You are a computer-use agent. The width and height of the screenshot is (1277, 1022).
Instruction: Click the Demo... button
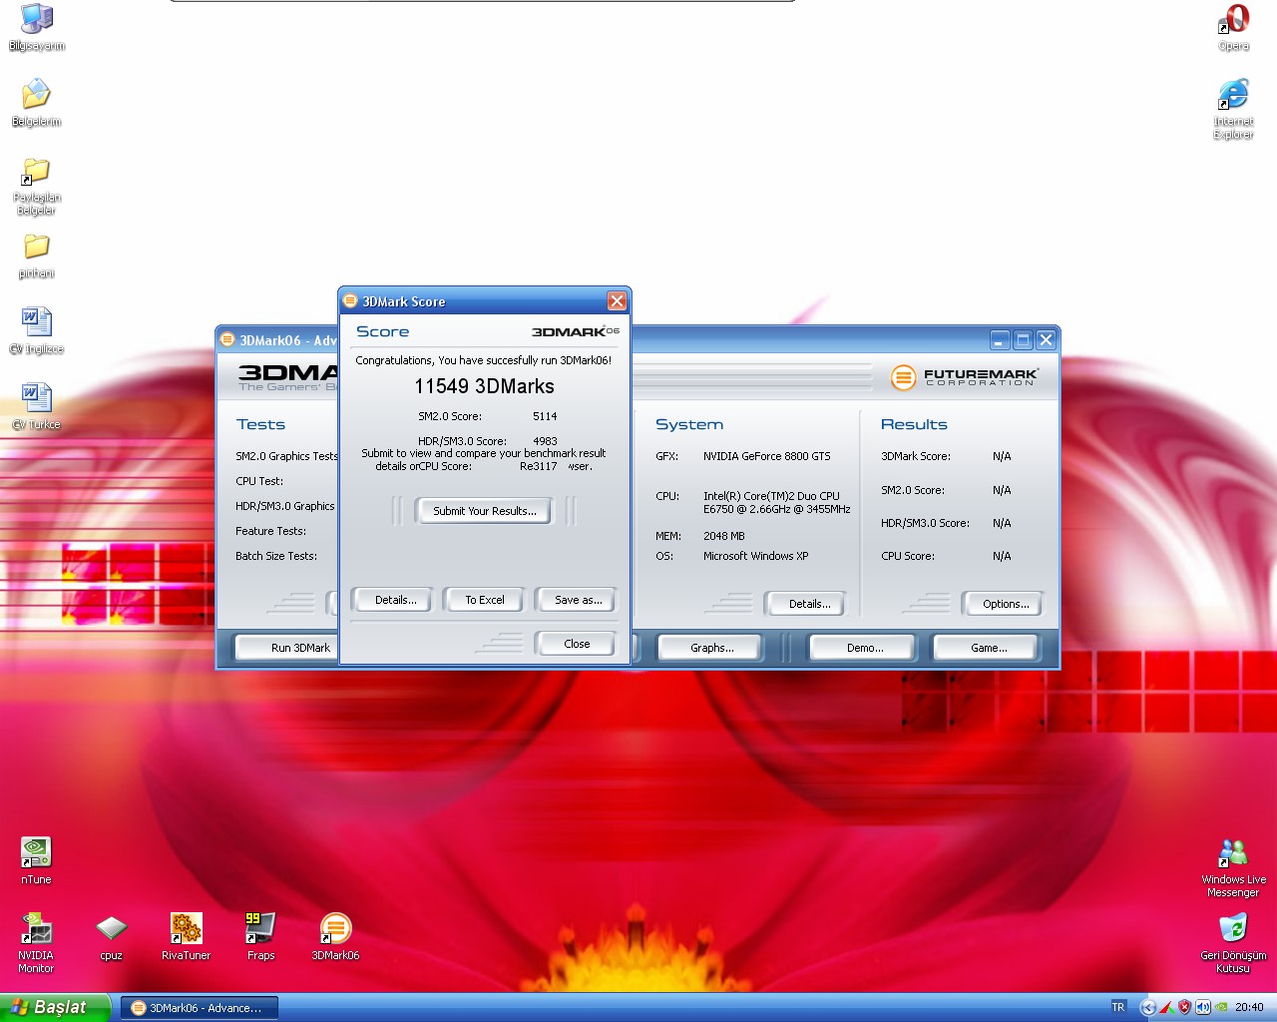click(x=864, y=648)
